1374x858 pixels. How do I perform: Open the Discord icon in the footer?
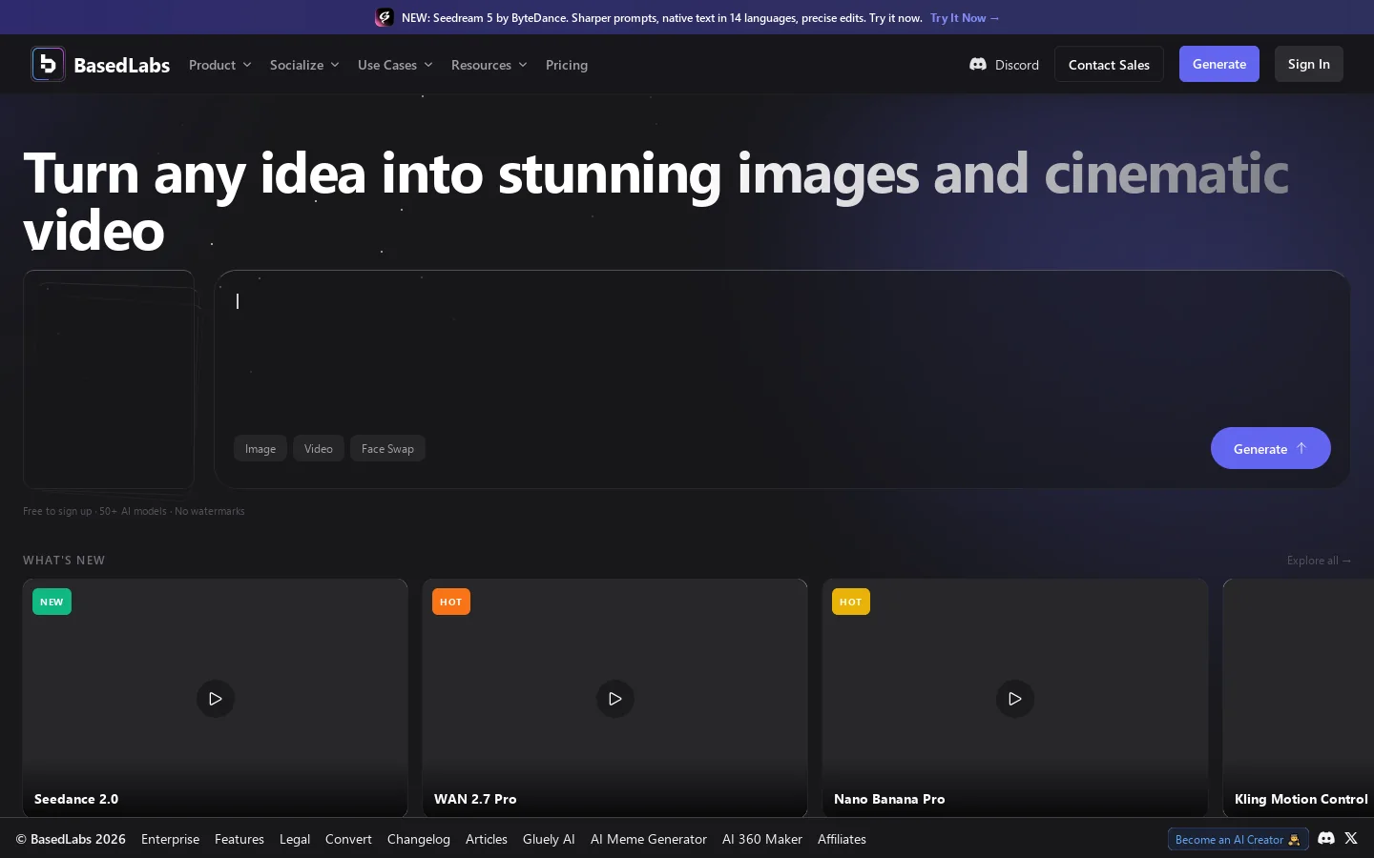(1326, 838)
